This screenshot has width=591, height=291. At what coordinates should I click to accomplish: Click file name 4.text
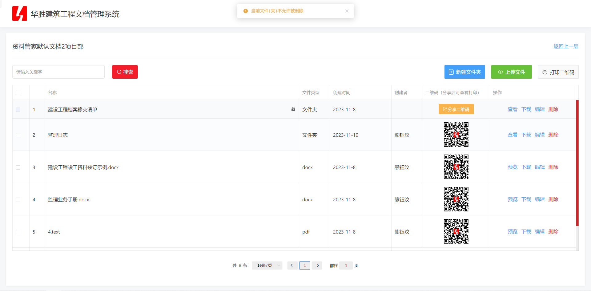coord(54,232)
